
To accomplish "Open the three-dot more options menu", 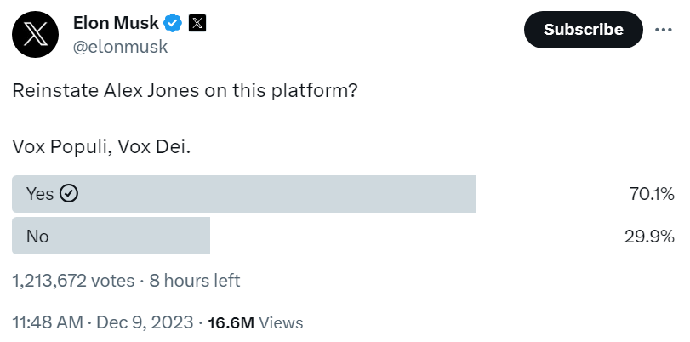I will [x=664, y=29].
